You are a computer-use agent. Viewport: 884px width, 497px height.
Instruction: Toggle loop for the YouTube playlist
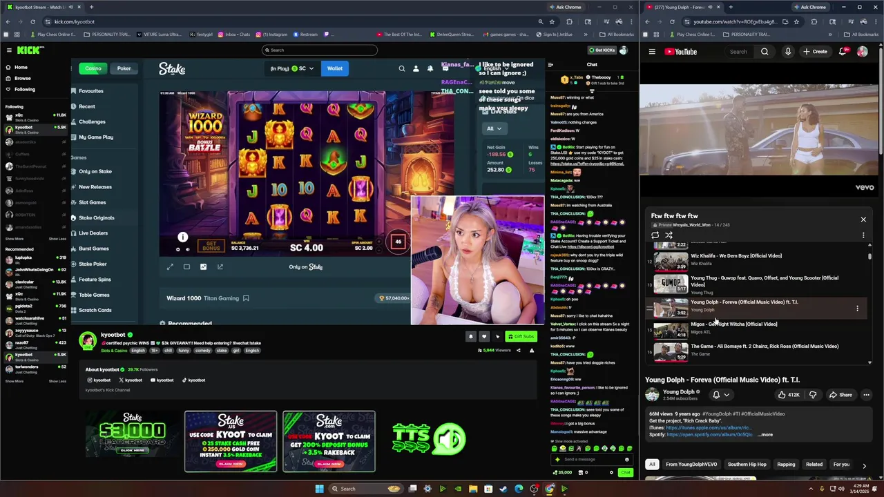pos(655,235)
